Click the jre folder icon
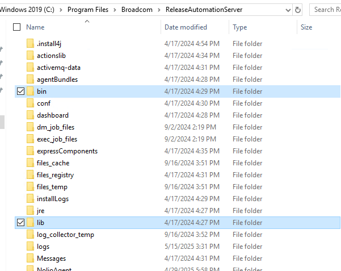The height and width of the screenshot is (271, 341). 30,211
